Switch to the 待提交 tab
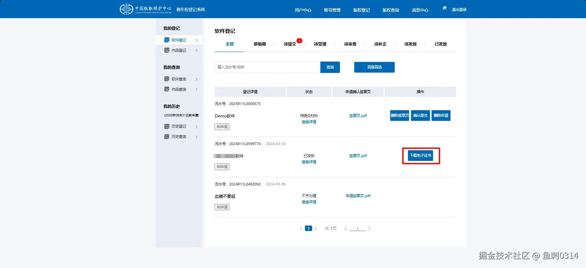Image resolution: width=586 pixels, height=268 pixels. (x=290, y=44)
